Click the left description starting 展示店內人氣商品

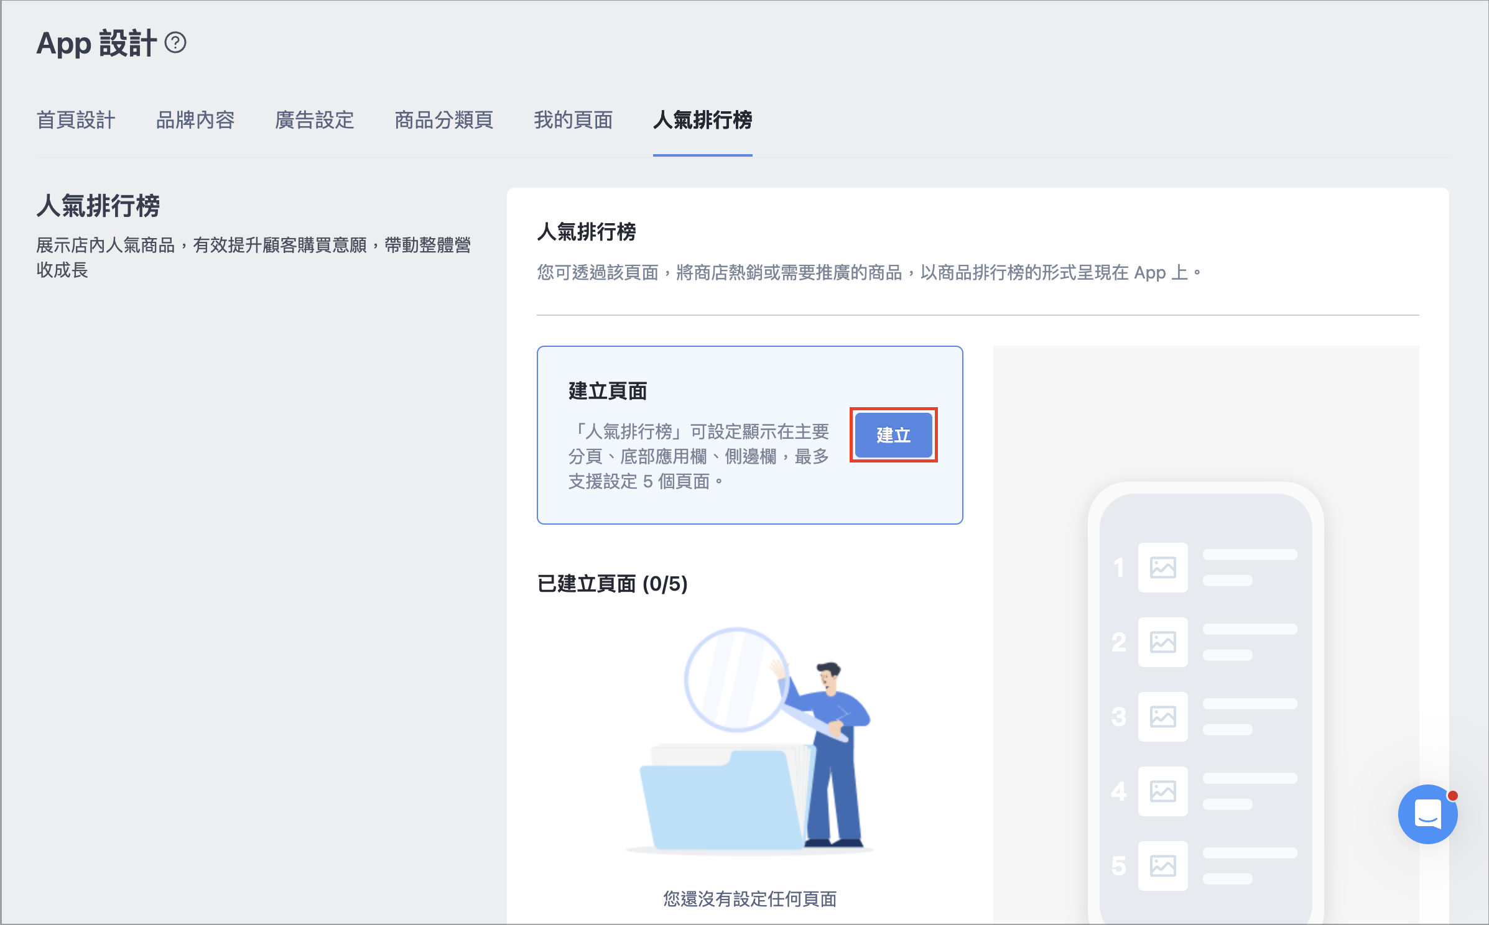254,257
